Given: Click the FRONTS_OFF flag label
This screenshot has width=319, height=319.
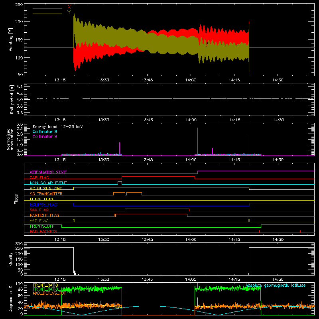Looking at the screenshot, I should coord(42,226).
